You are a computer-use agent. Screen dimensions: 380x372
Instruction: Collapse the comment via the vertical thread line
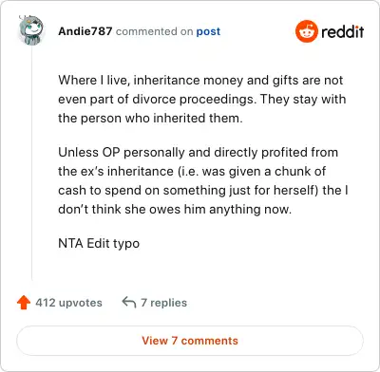[x=31, y=163]
